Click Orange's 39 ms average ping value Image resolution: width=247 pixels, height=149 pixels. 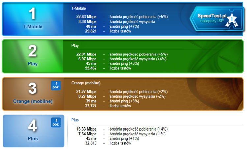91,101
